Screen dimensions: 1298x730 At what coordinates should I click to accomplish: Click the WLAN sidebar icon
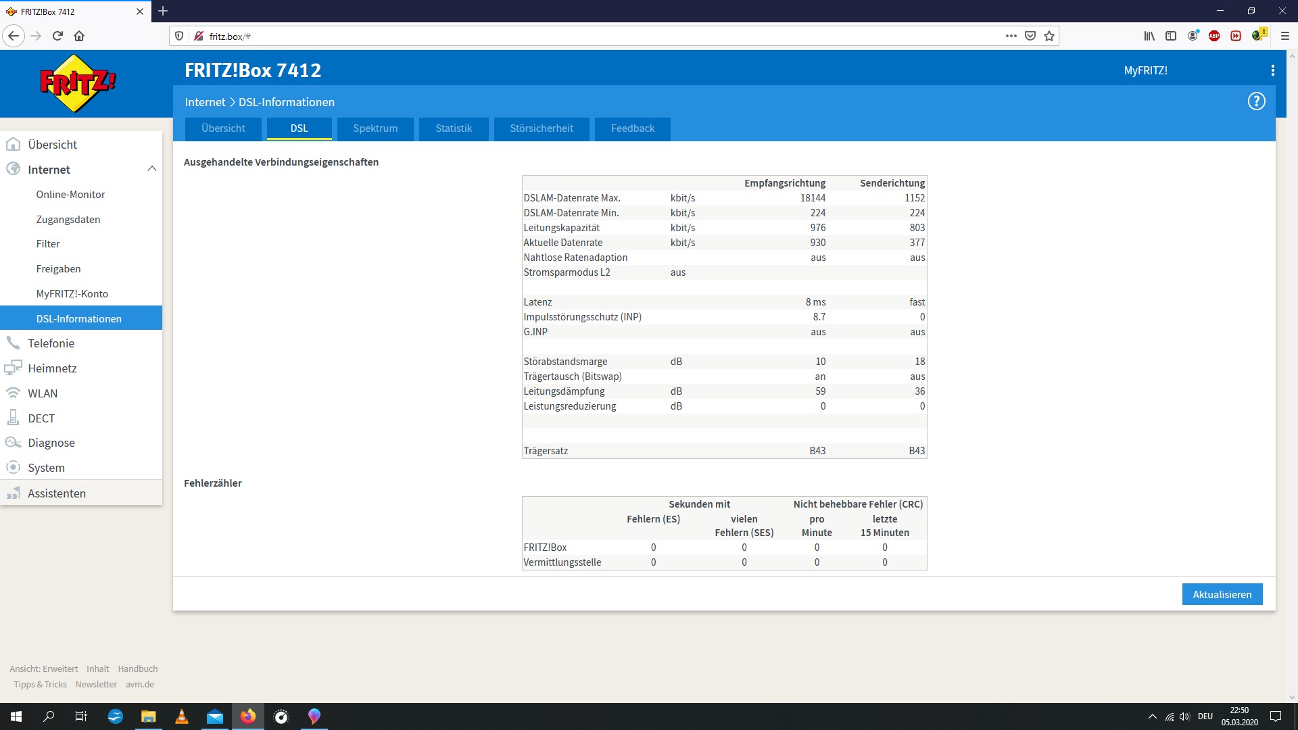12,392
